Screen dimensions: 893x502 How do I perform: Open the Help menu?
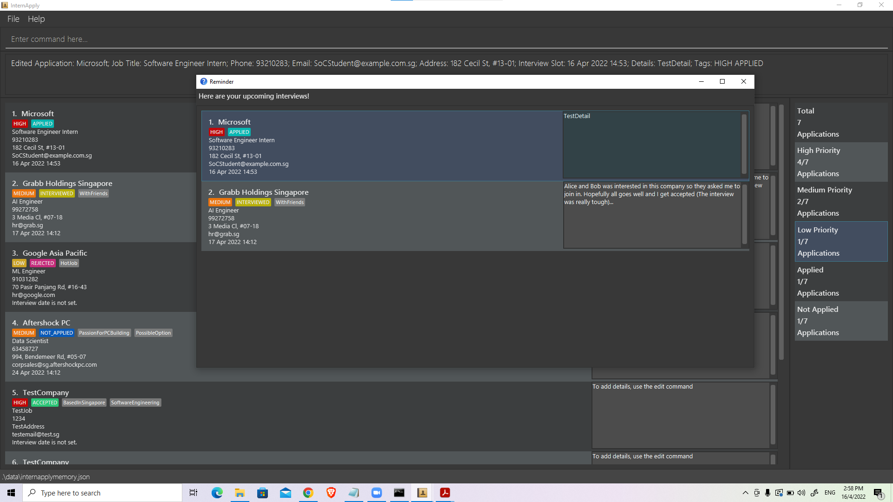[36, 19]
